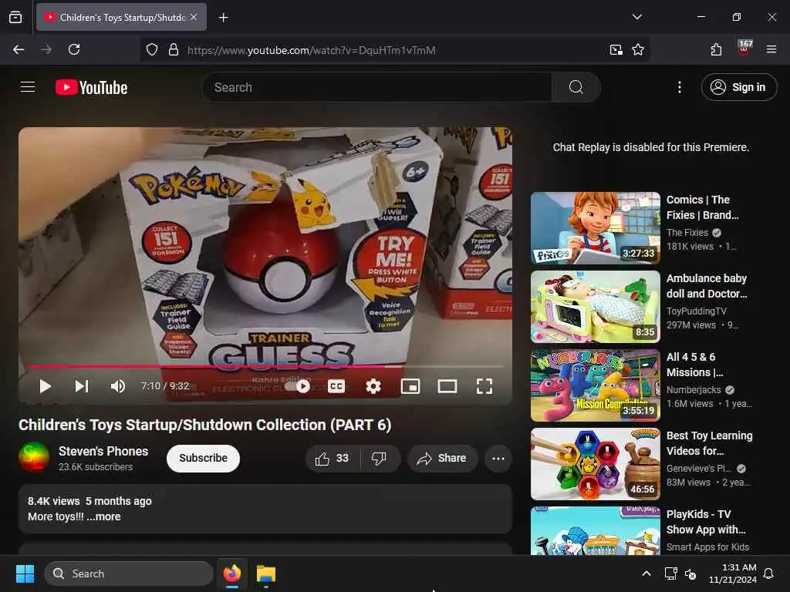Image resolution: width=790 pixels, height=592 pixels.
Task: Seek on the red video progress bar
Action: click(265, 366)
